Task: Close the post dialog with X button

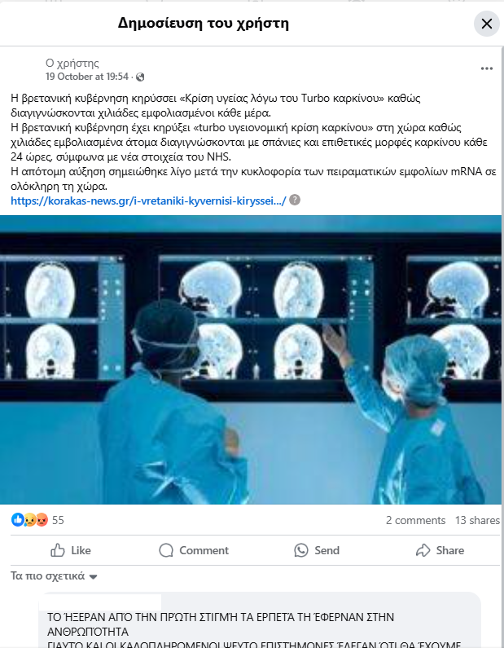Action: [x=487, y=24]
